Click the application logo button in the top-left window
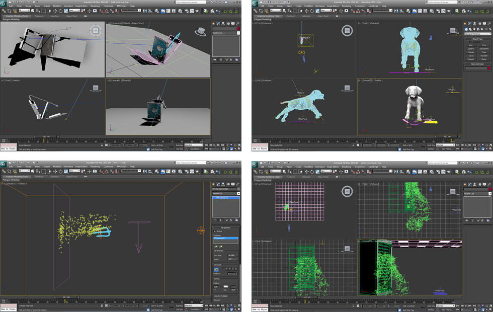The height and width of the screenshot is (312, 493). (x=4, y=4)
